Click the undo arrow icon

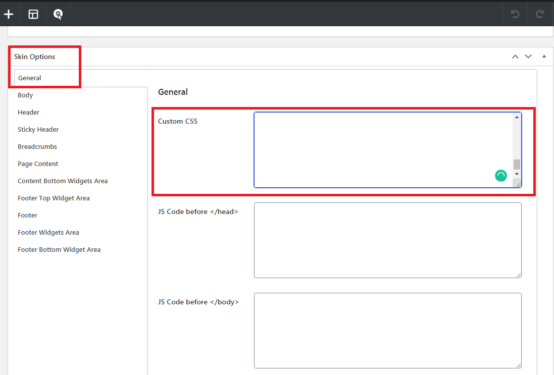click(515, 14)
